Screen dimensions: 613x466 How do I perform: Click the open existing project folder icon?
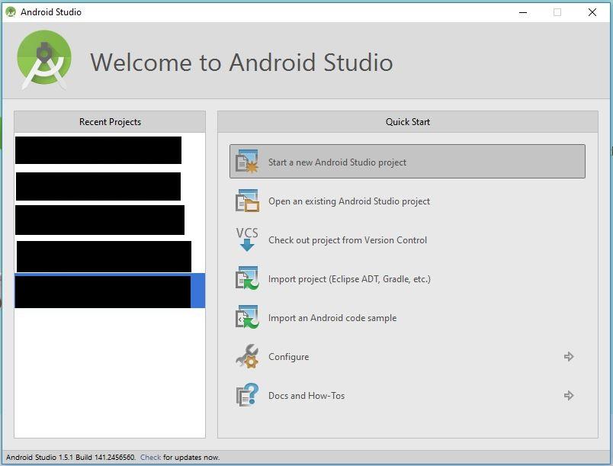click(247, 201)
